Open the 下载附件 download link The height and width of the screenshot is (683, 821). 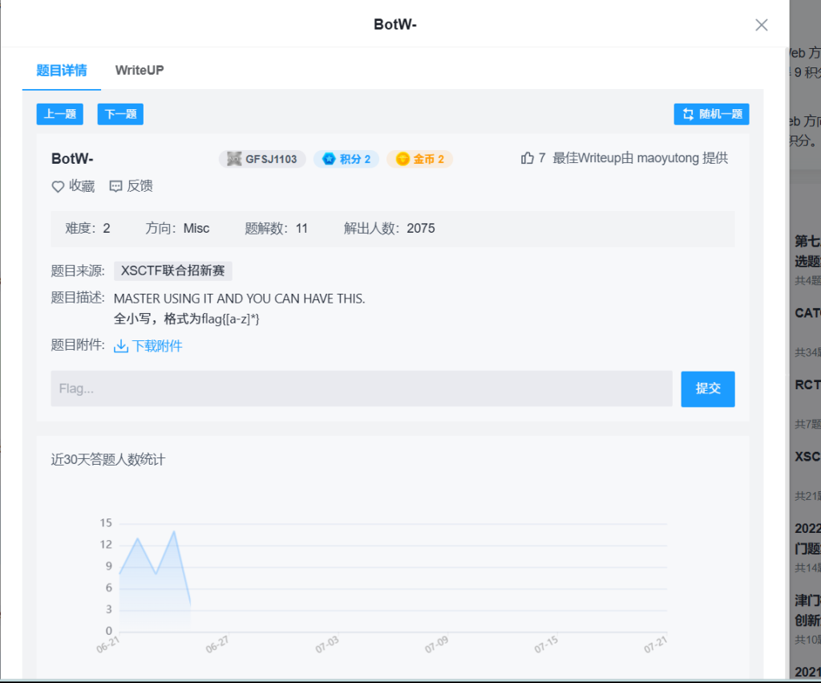157,346
